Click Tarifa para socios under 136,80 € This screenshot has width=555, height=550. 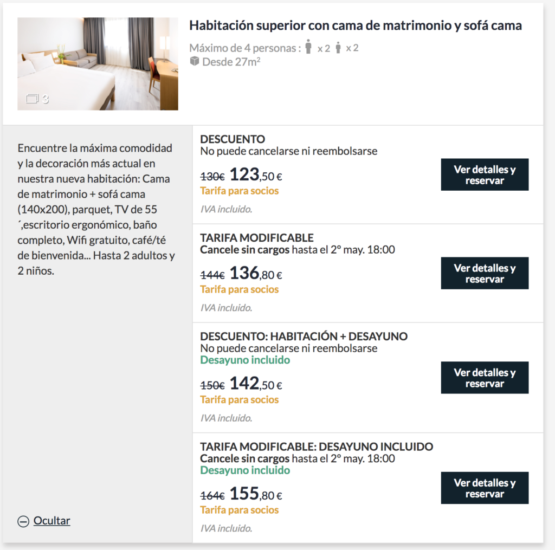pos(239,289)
